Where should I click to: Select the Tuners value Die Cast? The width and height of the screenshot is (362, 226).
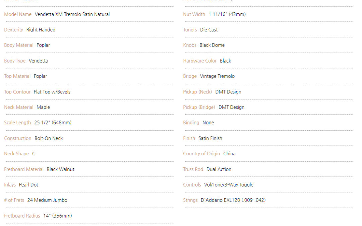(x=209, y=30)
